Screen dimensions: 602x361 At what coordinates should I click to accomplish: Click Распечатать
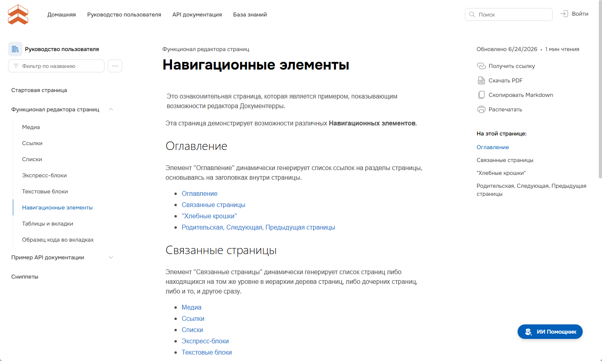pyautogui.click(x=505, y=109)
